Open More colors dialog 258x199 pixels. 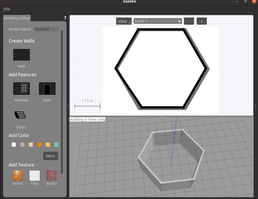pyautogui.click(x=50, y=156)
